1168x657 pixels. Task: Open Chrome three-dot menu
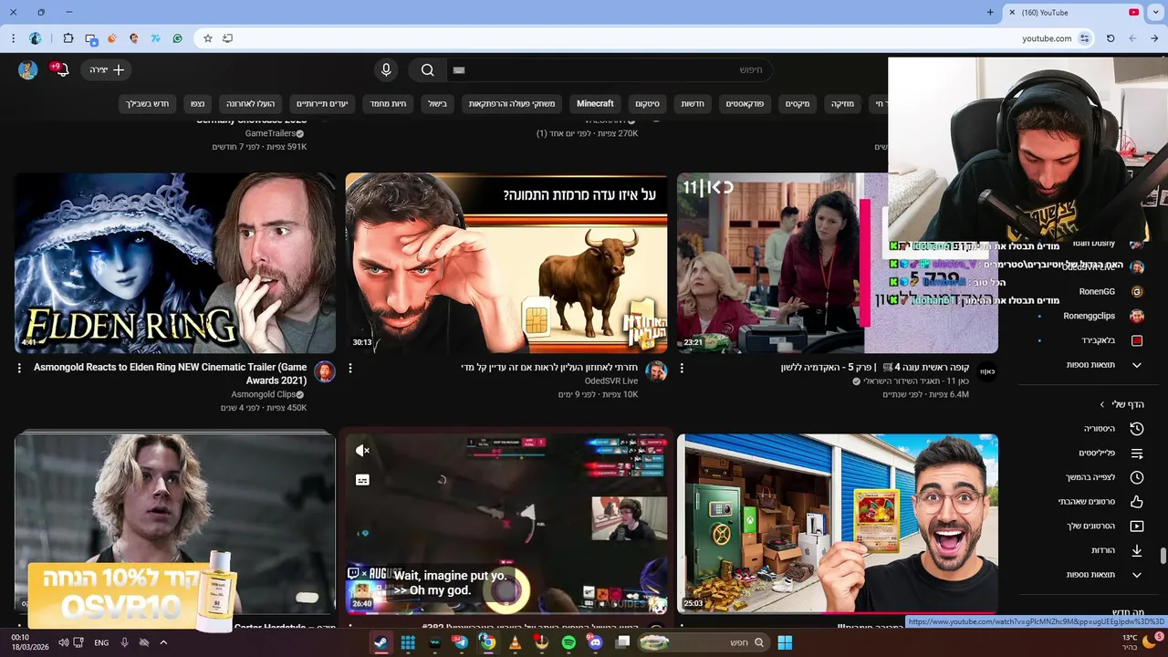(13, 38)
